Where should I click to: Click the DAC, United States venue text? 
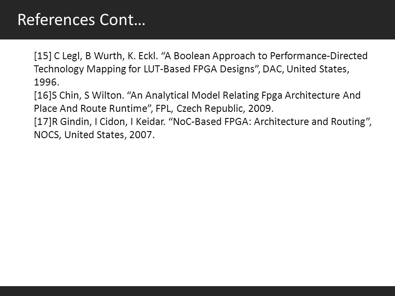(305, 69)
